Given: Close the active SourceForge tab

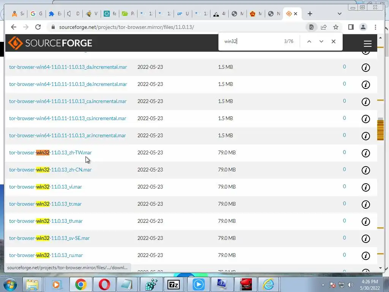Looking at the screenshot, I should click(296, 14).
